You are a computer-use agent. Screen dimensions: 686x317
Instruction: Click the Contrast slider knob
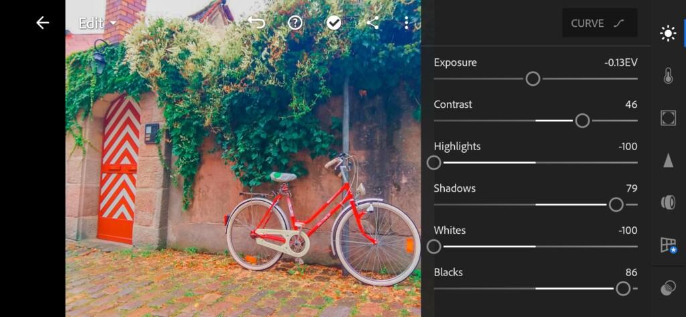(582, 121)
